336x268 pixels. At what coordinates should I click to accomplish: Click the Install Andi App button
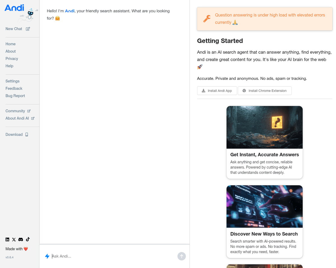click(x=217, y=91)
